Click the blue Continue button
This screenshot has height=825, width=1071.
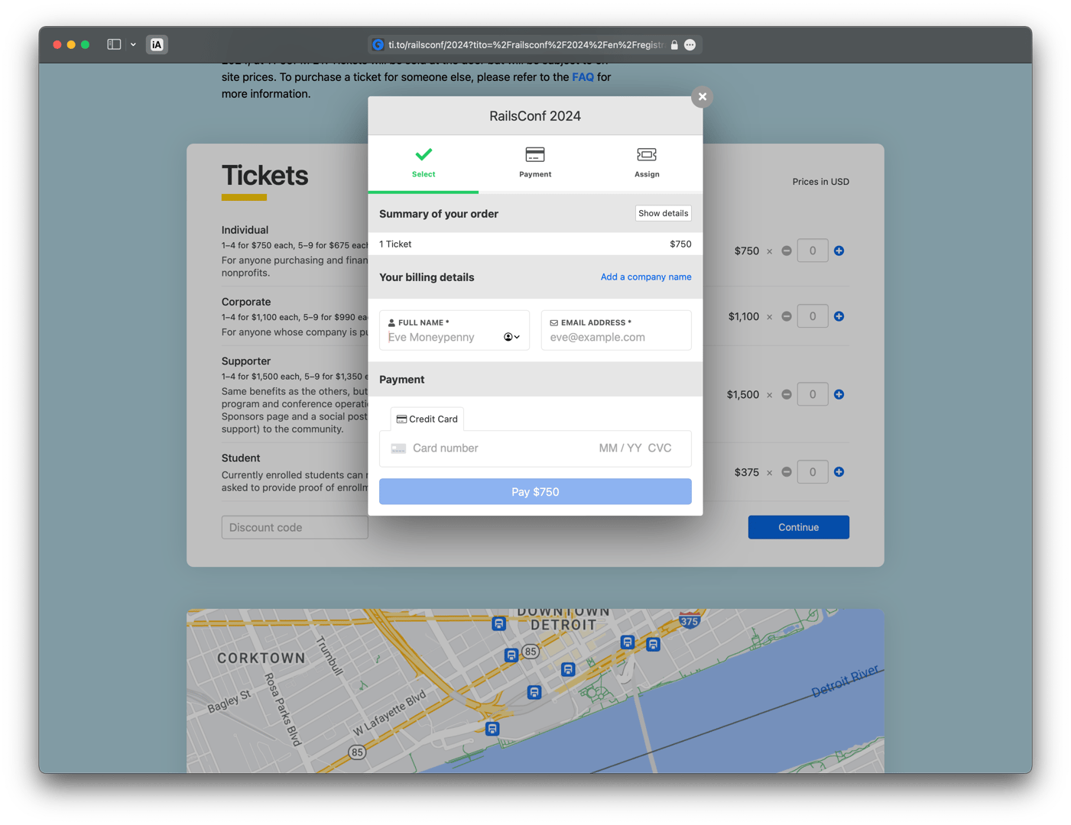pos(799,527)
